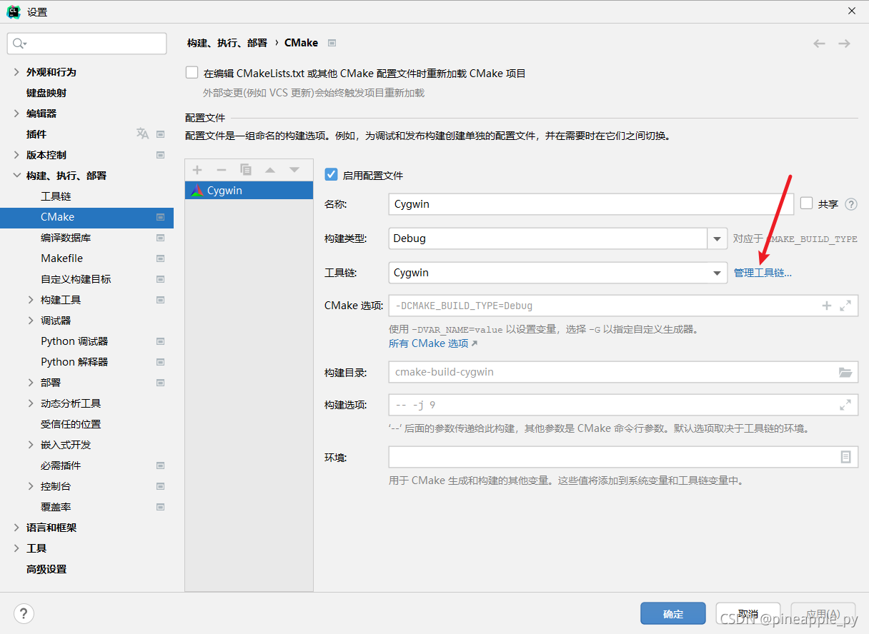The height and width of the screenshot is (634, 869).
Task: Click the 取消 button
Action: click(748, 614)
